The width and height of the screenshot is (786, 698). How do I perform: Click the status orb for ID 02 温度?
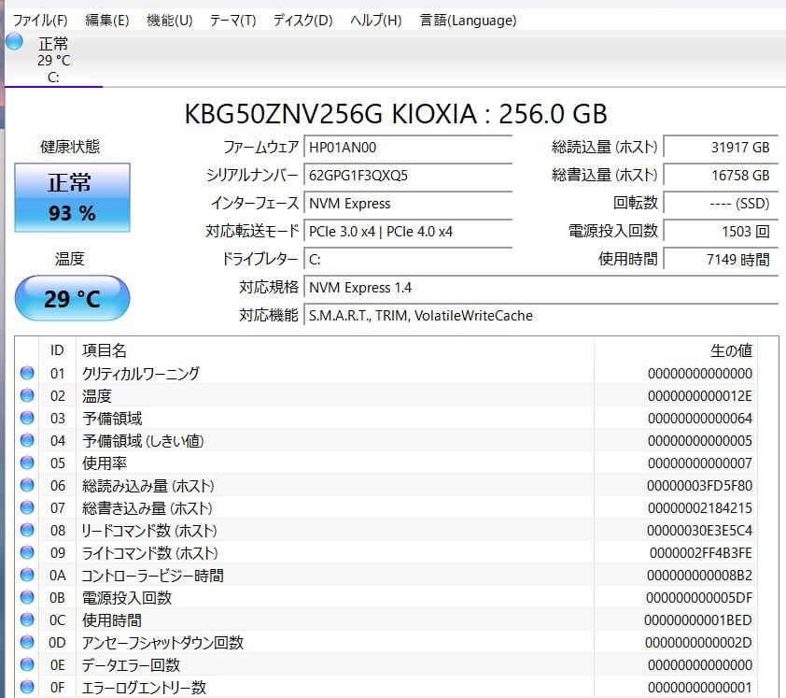pos(27,395)
